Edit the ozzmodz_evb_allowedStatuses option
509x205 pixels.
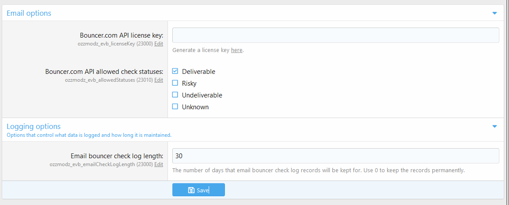coord(159,80)
